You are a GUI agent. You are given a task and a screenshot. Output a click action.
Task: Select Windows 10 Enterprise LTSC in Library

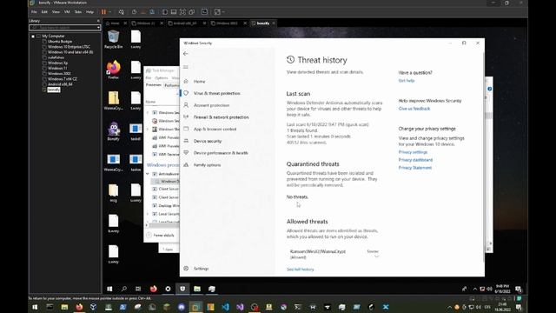coord(69,47)
